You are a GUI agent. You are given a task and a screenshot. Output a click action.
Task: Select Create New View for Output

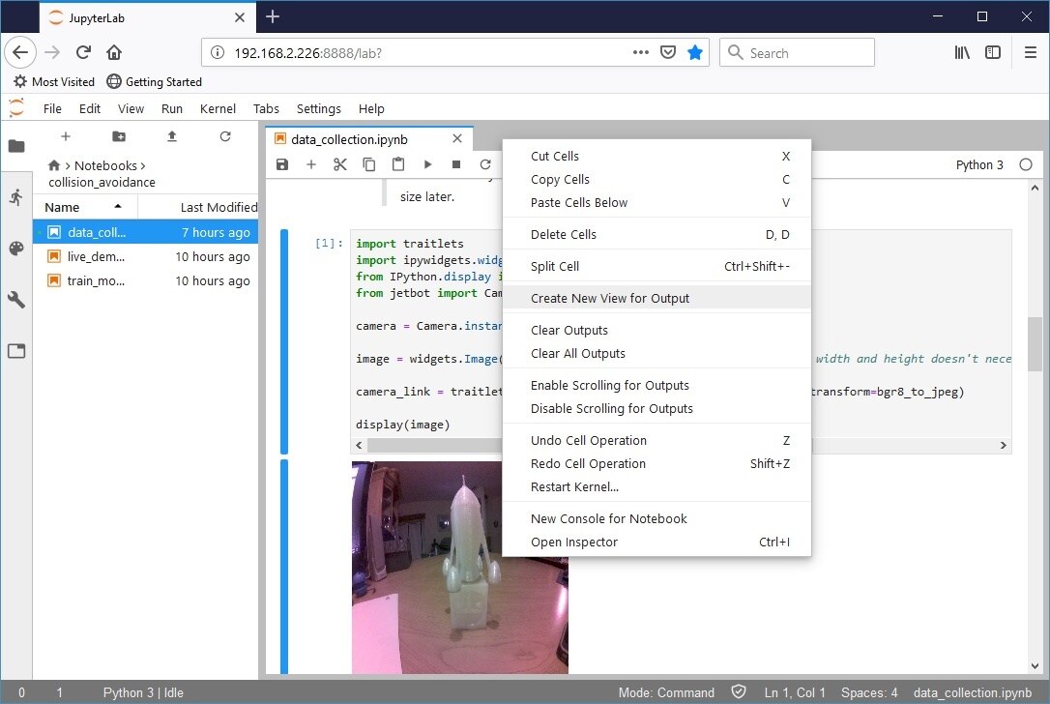(610, 298)
